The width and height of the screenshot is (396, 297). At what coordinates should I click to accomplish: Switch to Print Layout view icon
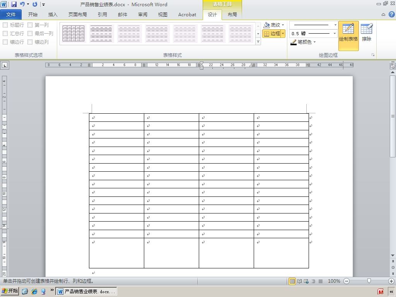tap(292, 281)
